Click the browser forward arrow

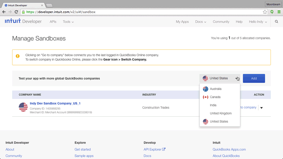point(10,12)
